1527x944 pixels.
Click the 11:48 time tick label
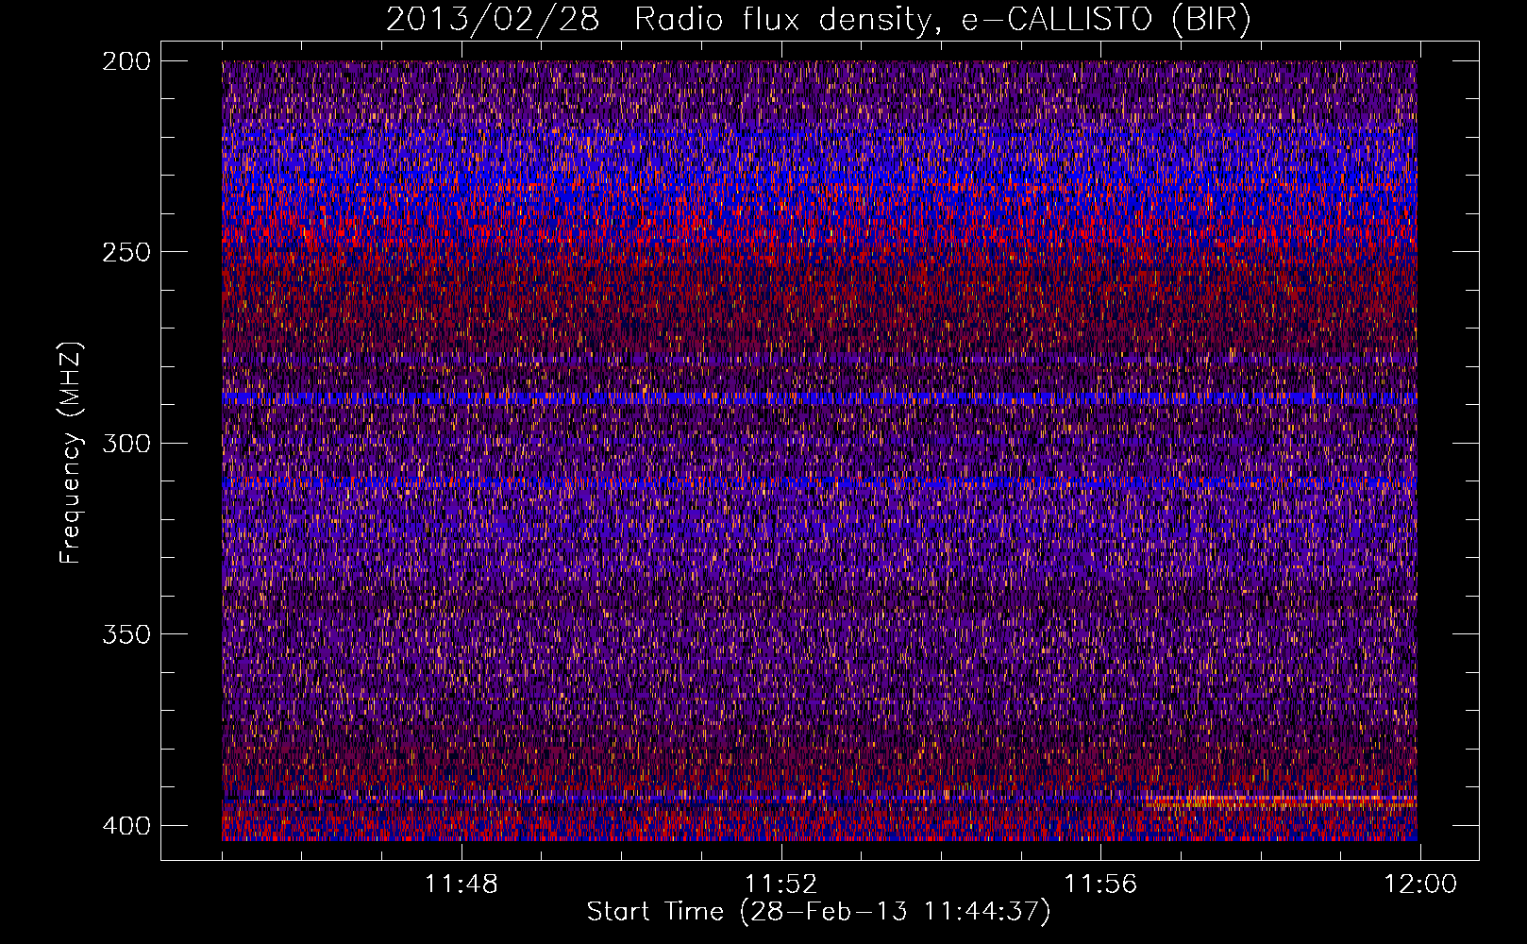point(461,885)
